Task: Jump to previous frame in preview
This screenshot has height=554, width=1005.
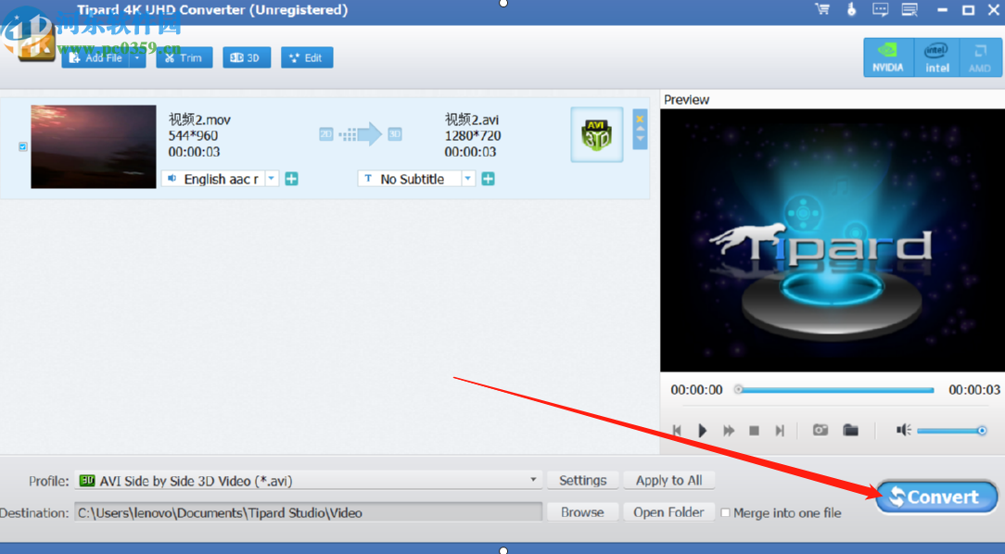Action: (677, 431)
